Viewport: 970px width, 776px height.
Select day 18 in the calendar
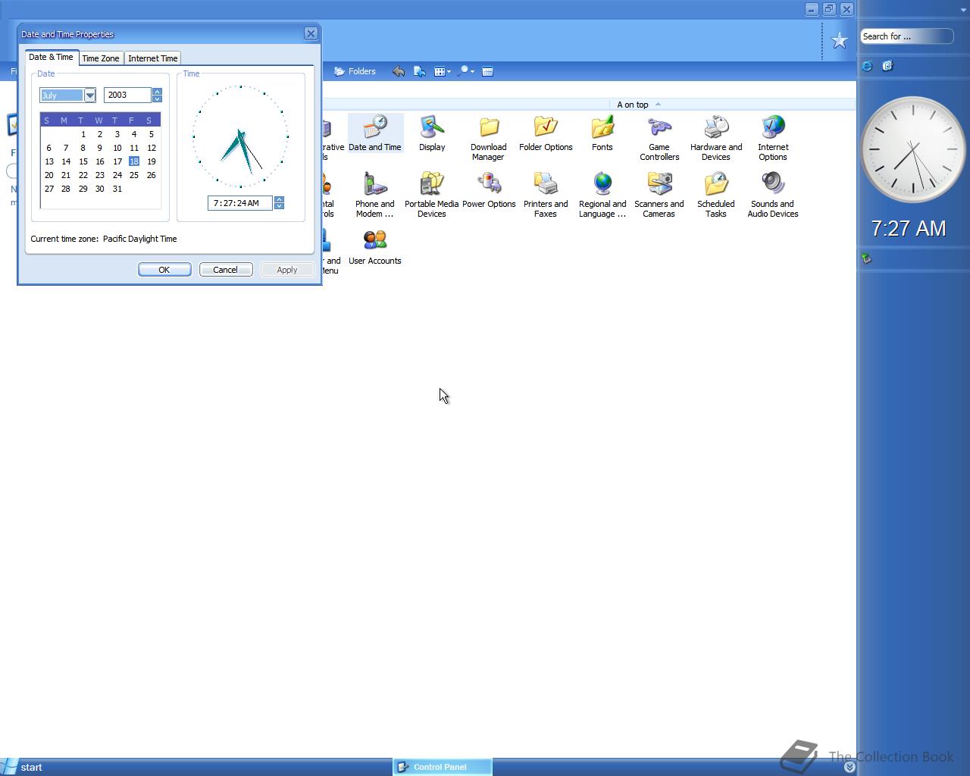(x=133, y=161)
